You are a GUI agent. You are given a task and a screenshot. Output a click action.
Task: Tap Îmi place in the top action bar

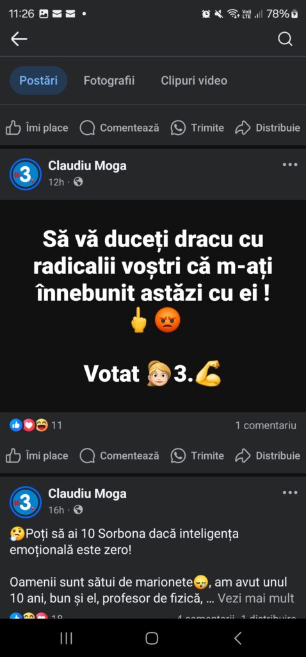click(36, 128)
